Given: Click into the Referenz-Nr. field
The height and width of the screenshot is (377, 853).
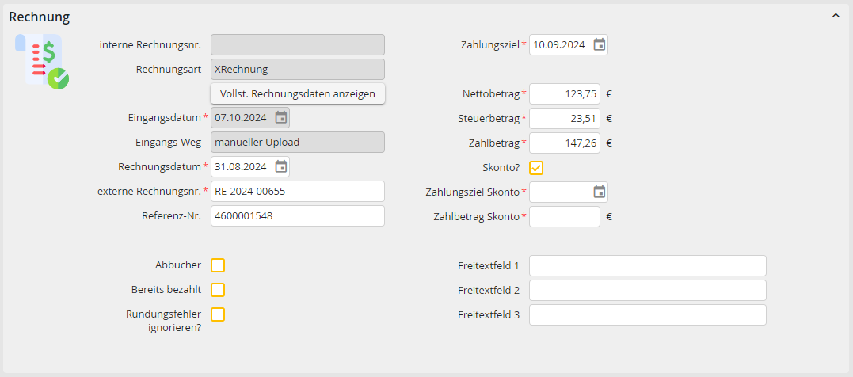Looking at the screenshot, I should [x=298, y=216].
